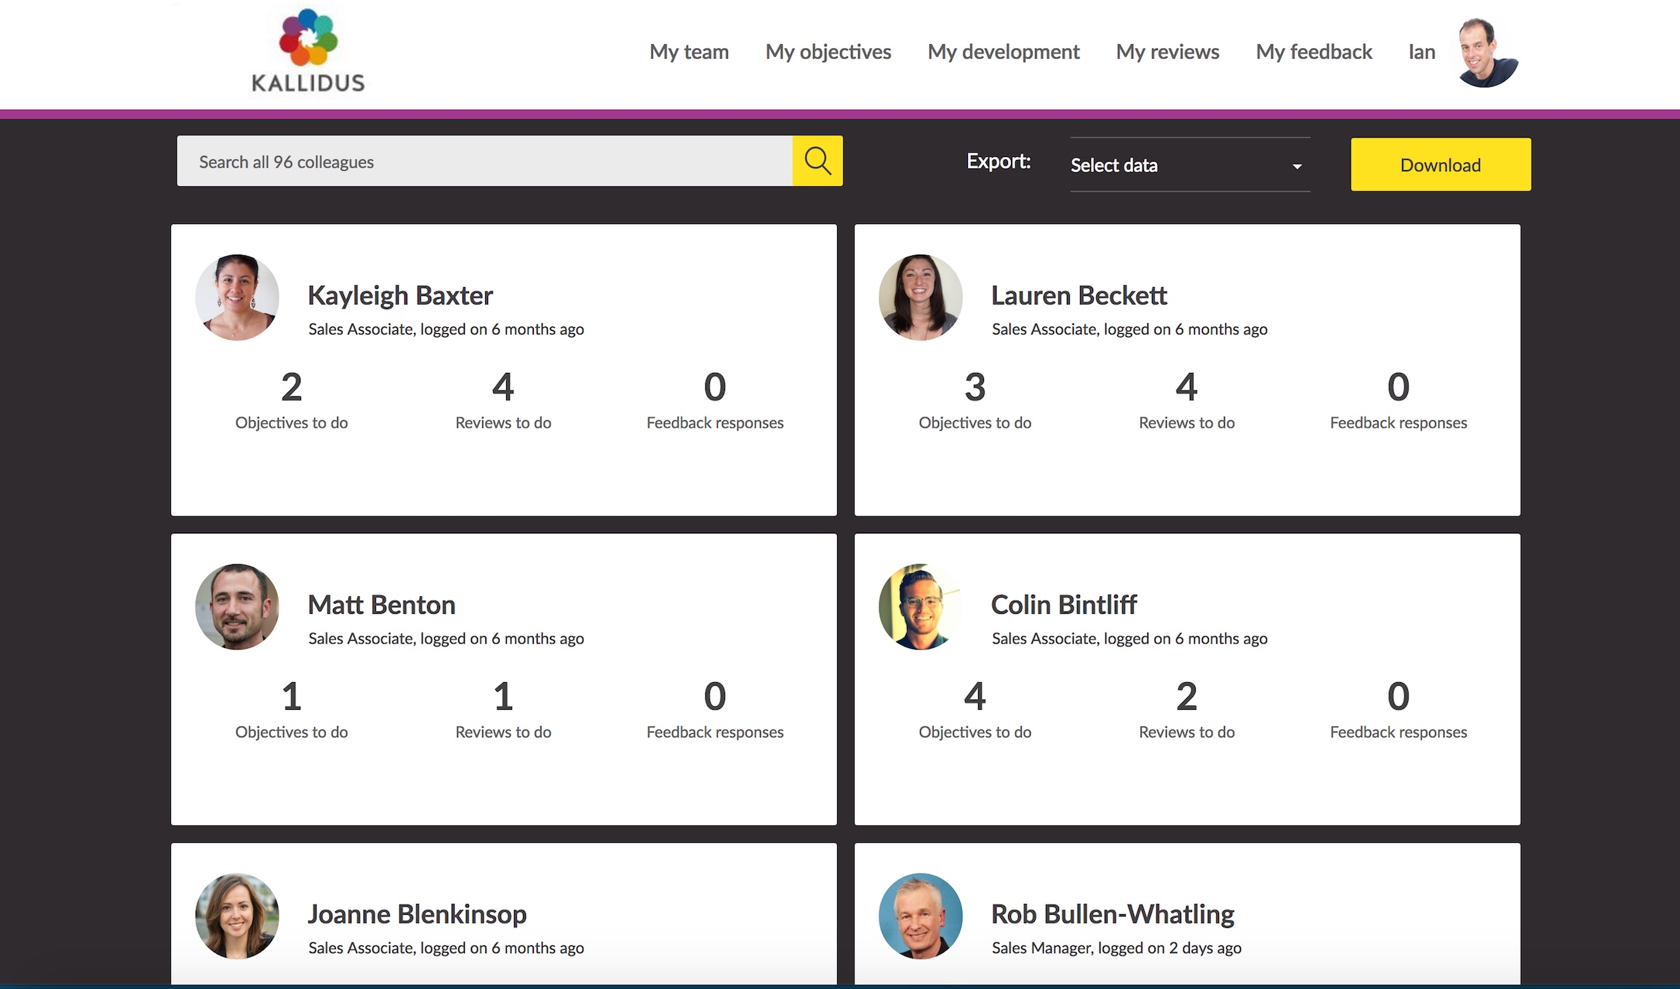Focus the Search all 96 colleagues field

pyautogui.click(x=484, y=161)
